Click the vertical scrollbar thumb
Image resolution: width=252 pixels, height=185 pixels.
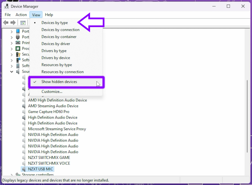pyautogui.click(x=247, y=116)
